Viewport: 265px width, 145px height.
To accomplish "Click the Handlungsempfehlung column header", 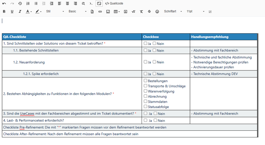I will (x=224, y=37).
